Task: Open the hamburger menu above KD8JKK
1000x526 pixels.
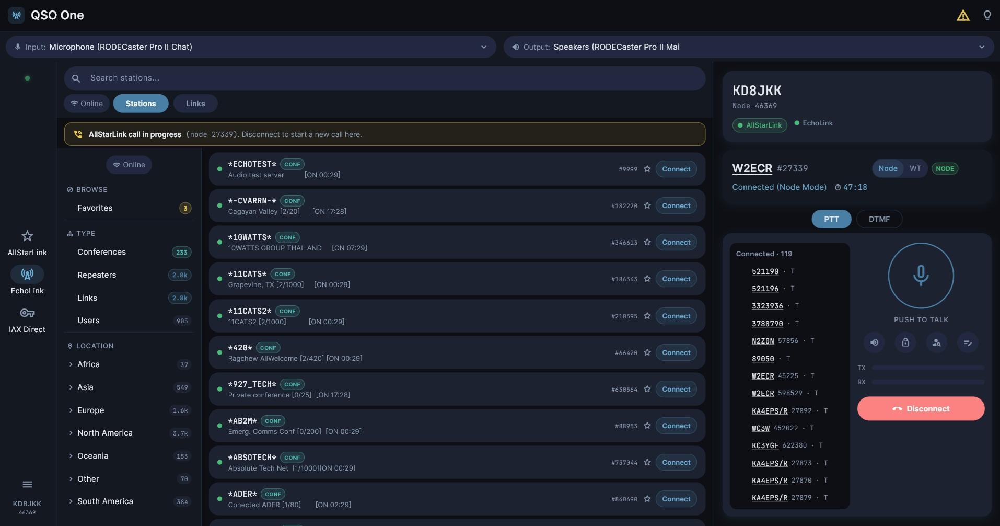Action: tap(27, 484)
